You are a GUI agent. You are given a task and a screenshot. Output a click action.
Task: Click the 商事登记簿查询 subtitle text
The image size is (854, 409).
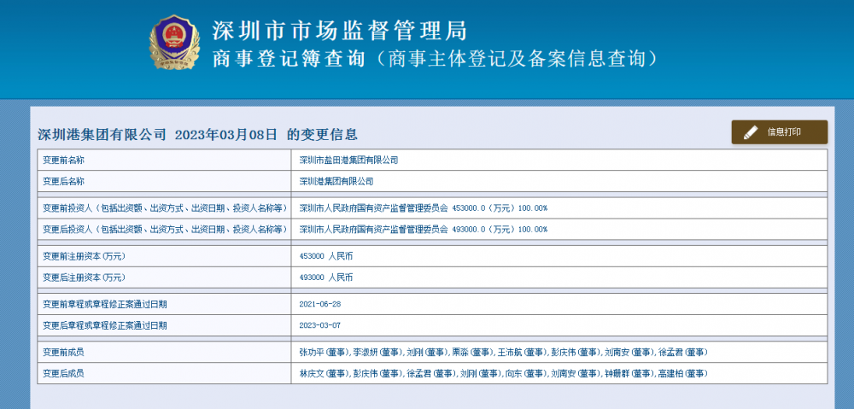pos(289,59)
